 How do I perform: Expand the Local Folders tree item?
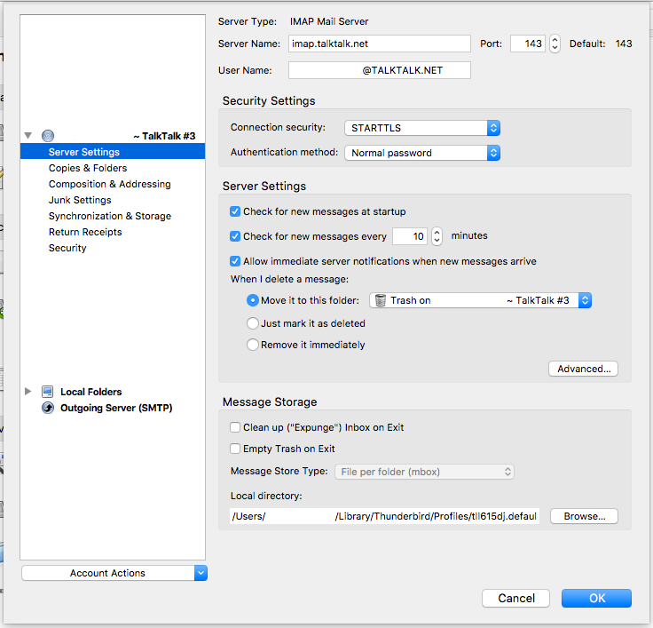(x=28, y=392)
